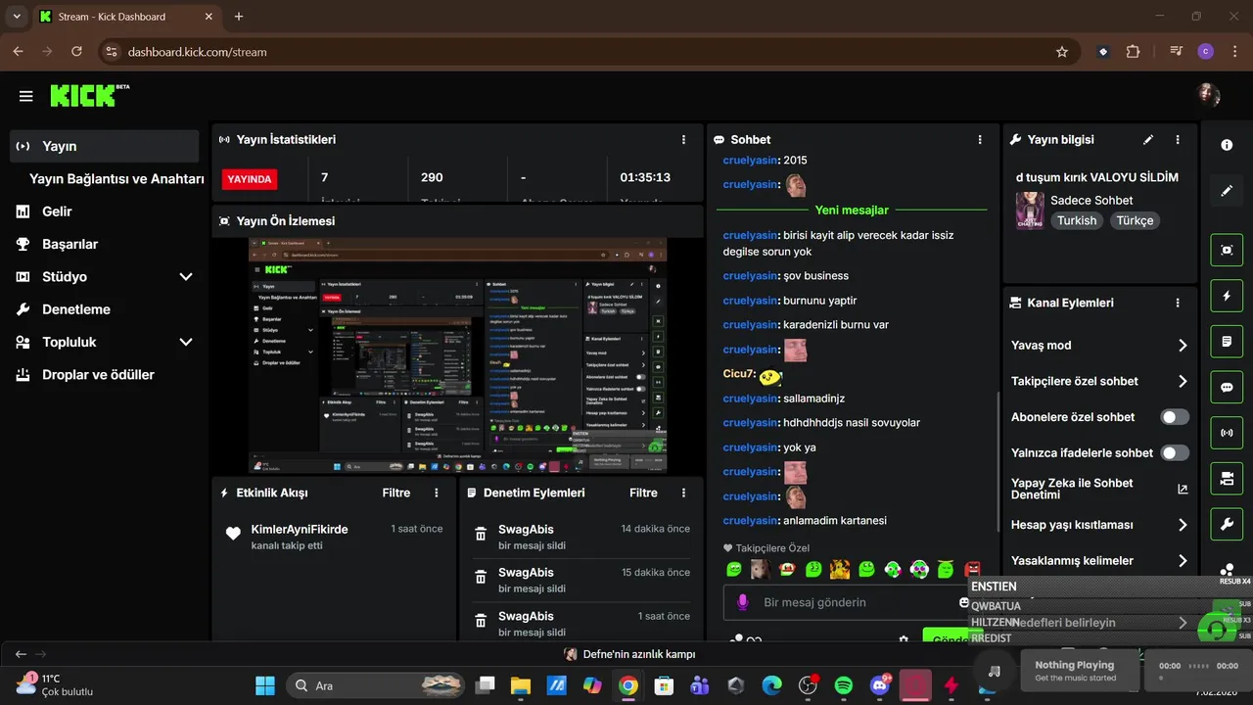Select the angry red emote
This screenshot has height=705, width=1253.
[972, 569]
